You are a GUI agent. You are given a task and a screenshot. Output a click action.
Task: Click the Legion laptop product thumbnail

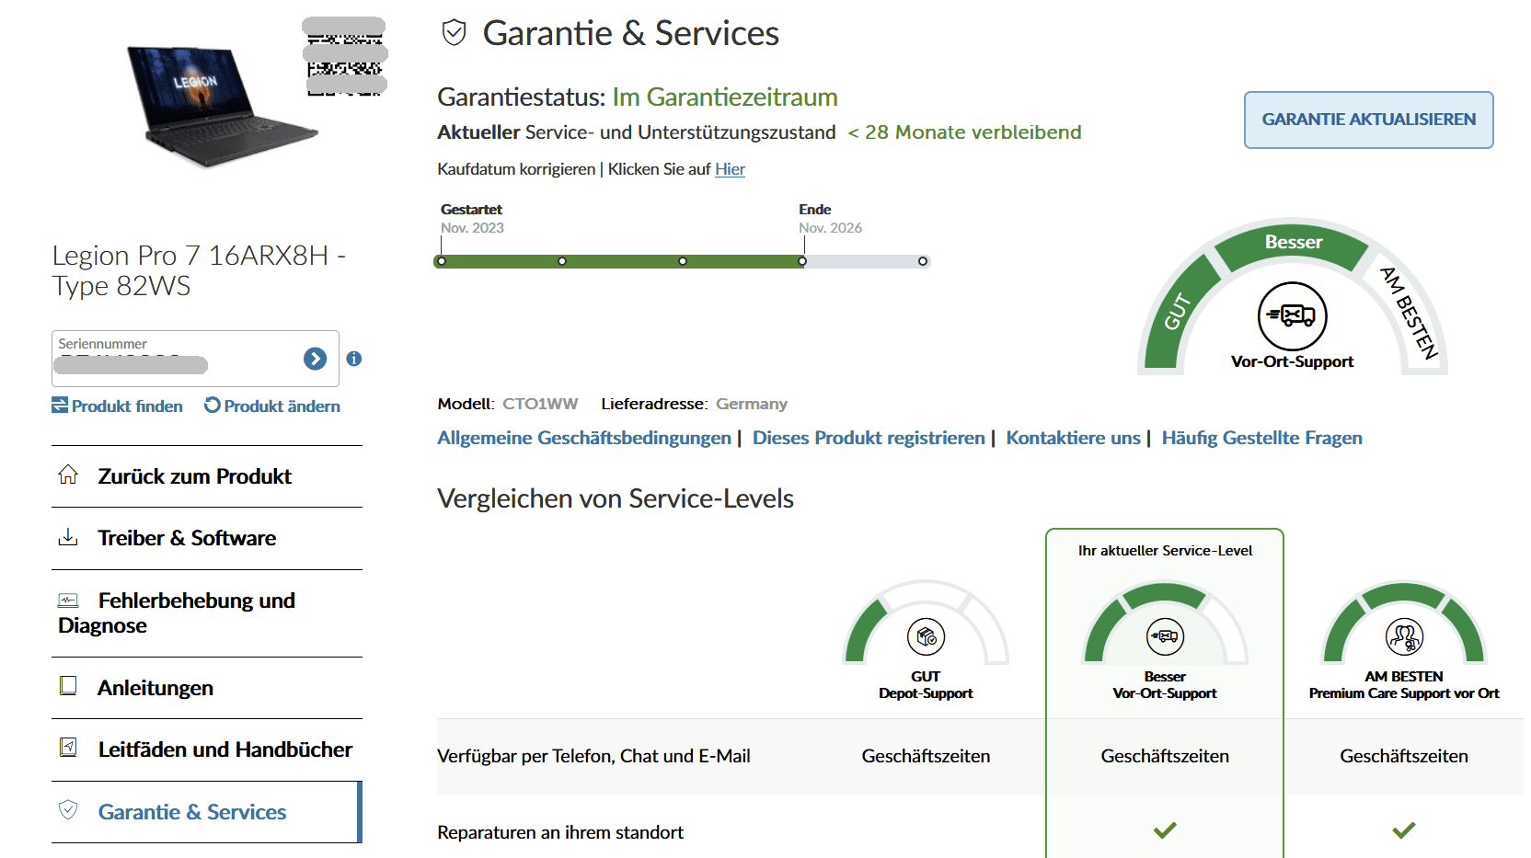[219, 104]
